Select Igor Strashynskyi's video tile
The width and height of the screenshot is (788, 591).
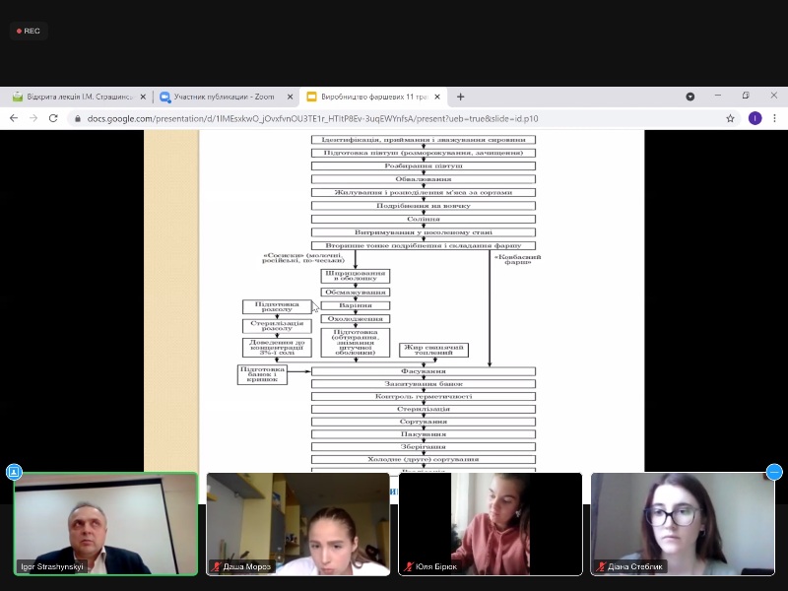pos(105,524)
